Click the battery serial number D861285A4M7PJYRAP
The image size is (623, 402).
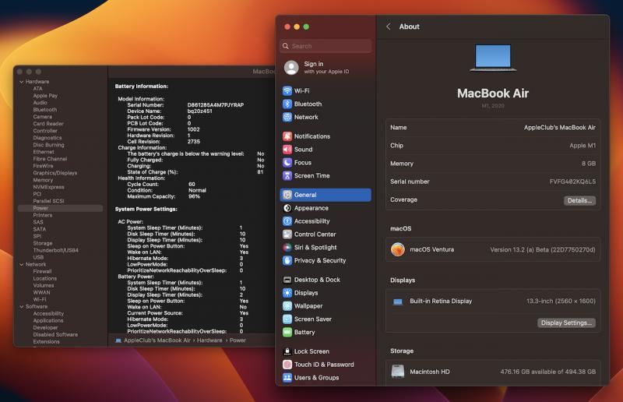(x=216, y=105)
